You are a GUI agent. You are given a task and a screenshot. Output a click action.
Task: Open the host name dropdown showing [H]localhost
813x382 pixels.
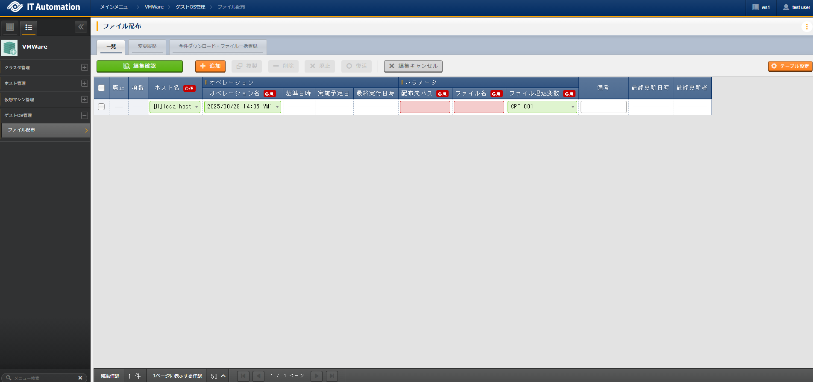point(175,107)
